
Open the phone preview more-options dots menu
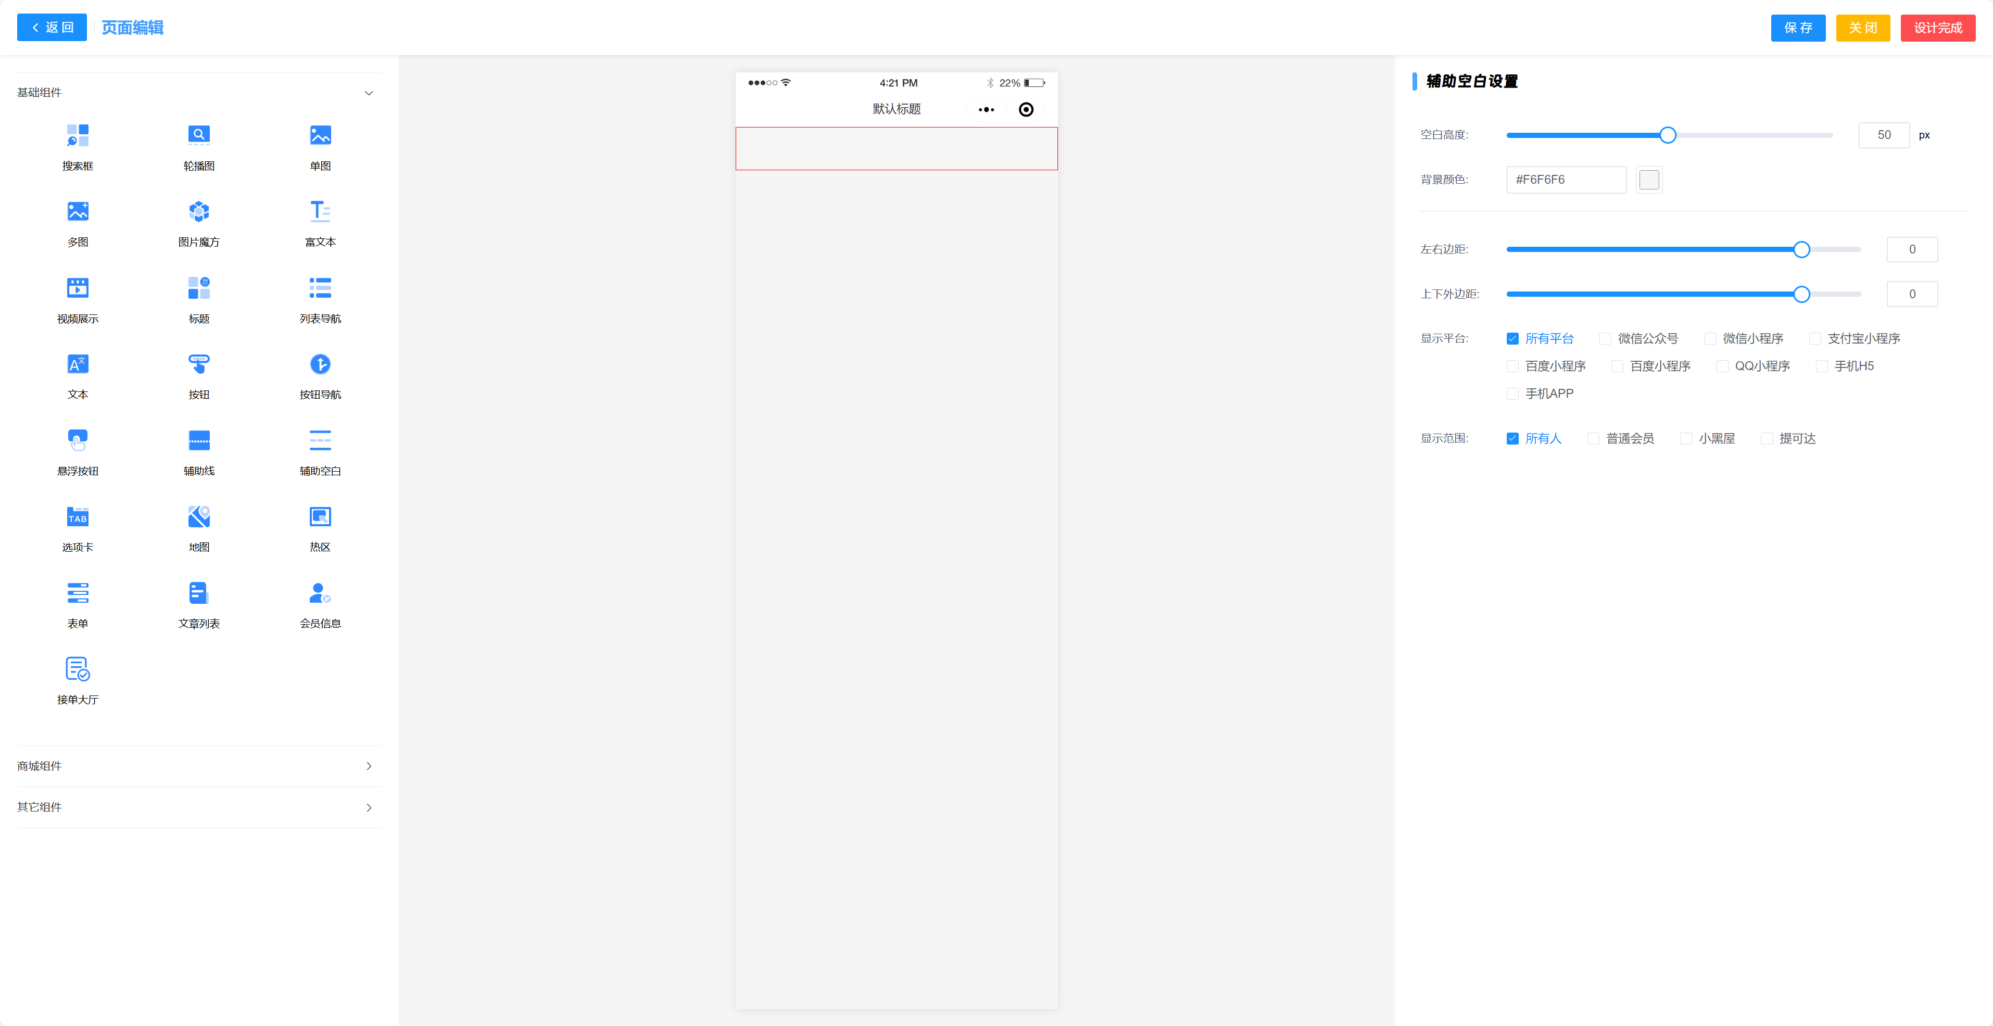point(986,110)
